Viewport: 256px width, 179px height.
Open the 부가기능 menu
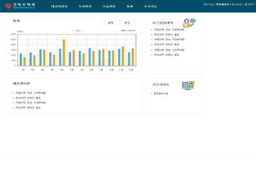point(150,7)
